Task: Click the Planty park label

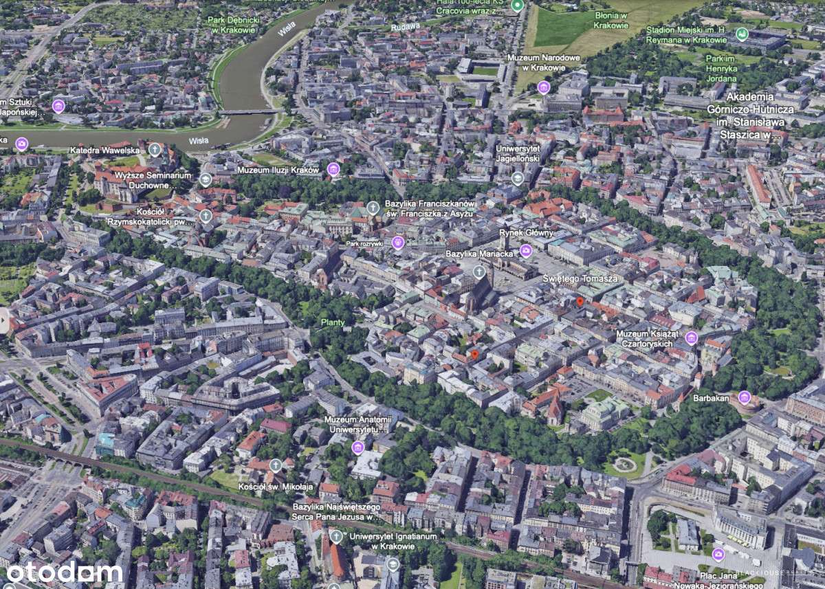Action: point(333,322)
